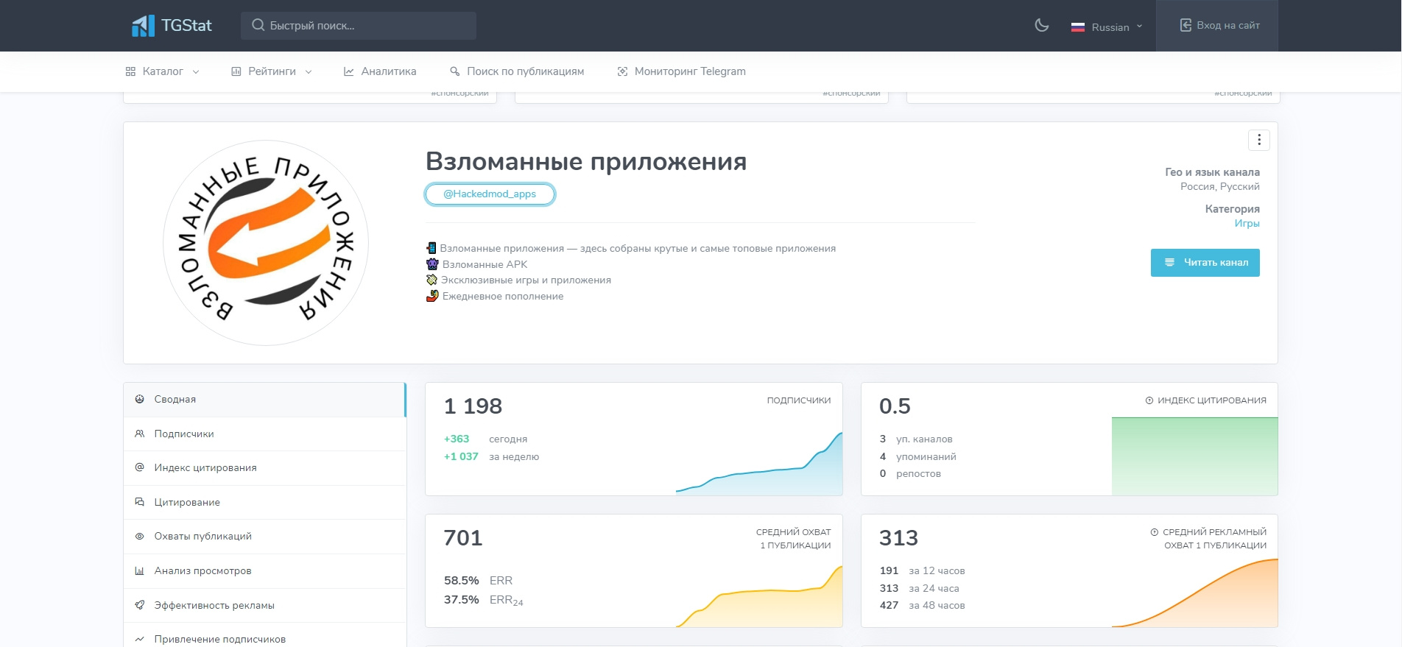
Task: Open the Цитирование sidebar section
Action: [265, 503]
